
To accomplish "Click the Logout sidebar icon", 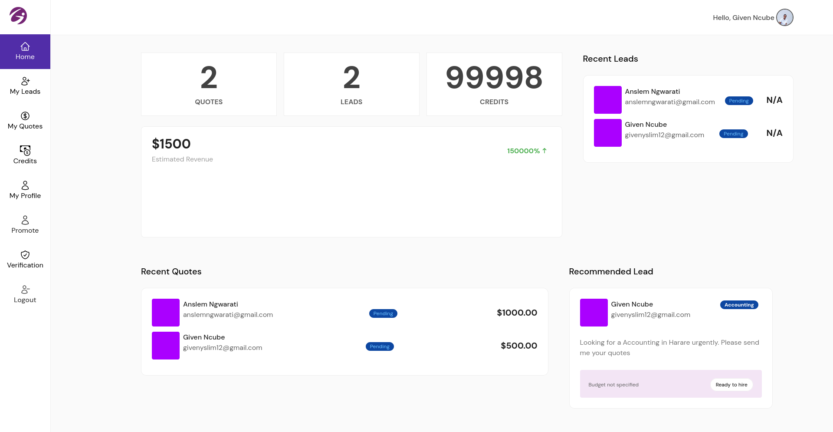I will coord(25,290).
